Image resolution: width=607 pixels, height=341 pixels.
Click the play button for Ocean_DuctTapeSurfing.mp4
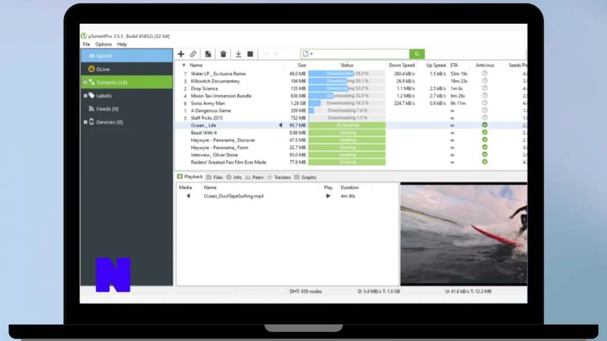[x=328, y=196]
